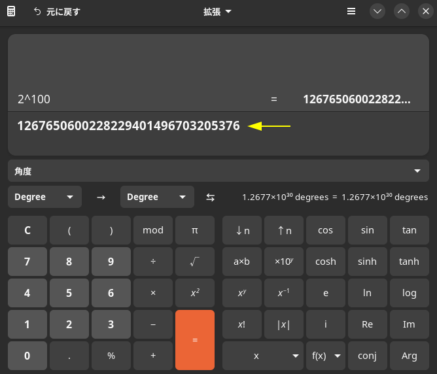Open the x variable dropdown

262,356
